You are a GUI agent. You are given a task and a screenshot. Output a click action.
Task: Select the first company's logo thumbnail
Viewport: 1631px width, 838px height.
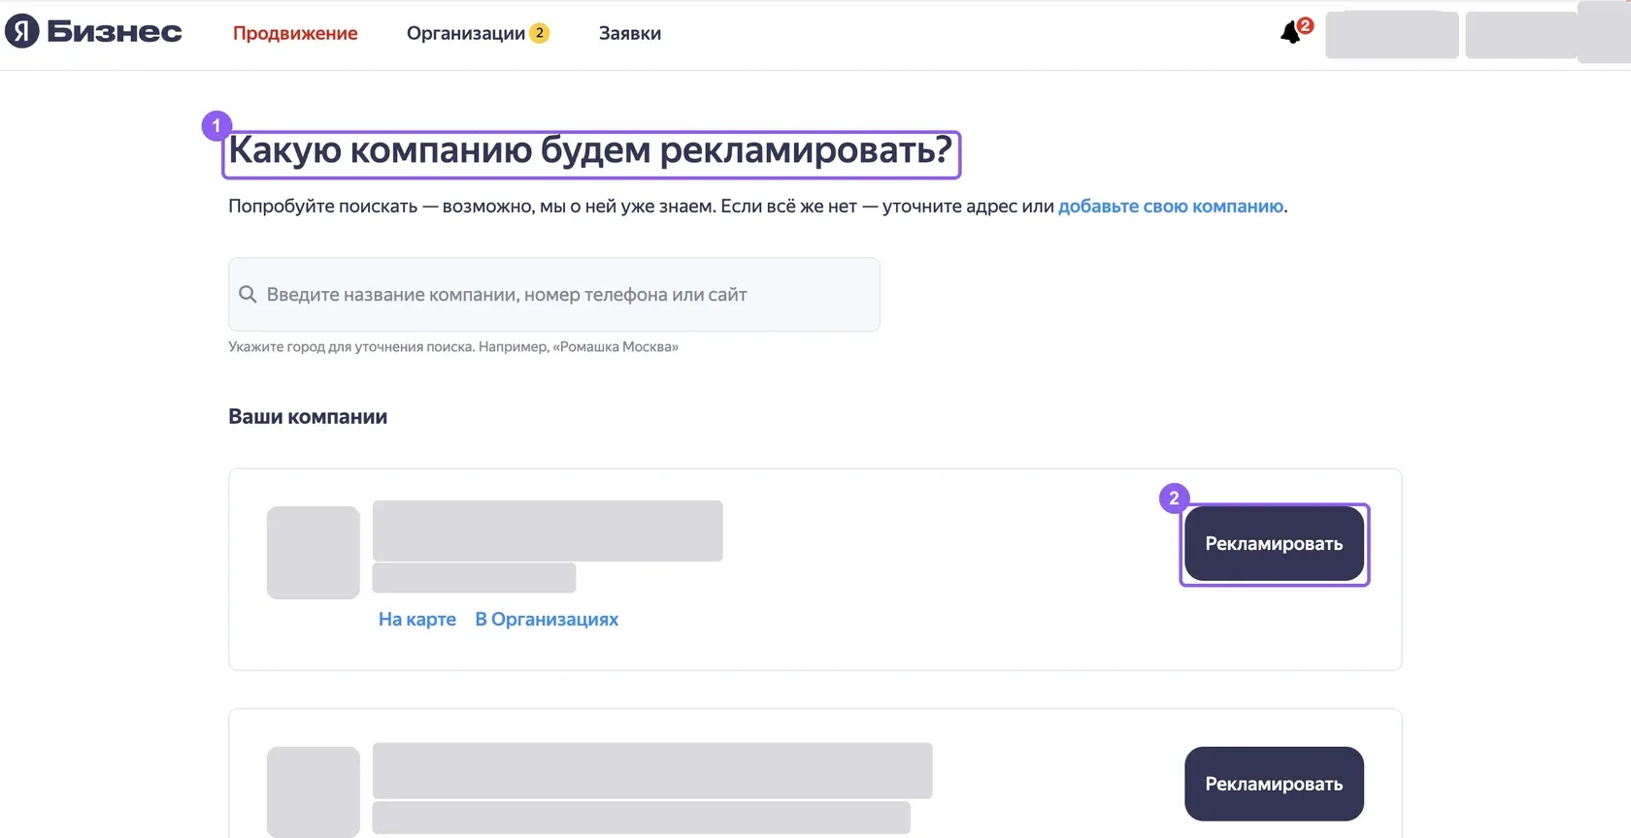click(x=314, y=553)
